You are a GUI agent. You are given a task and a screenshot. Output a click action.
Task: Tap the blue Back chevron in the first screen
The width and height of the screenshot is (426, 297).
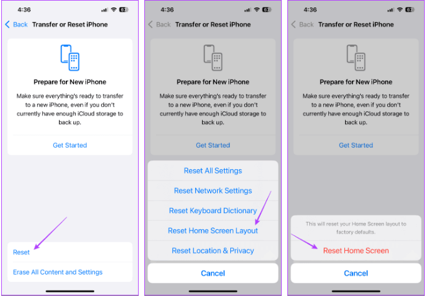[8, 24]
